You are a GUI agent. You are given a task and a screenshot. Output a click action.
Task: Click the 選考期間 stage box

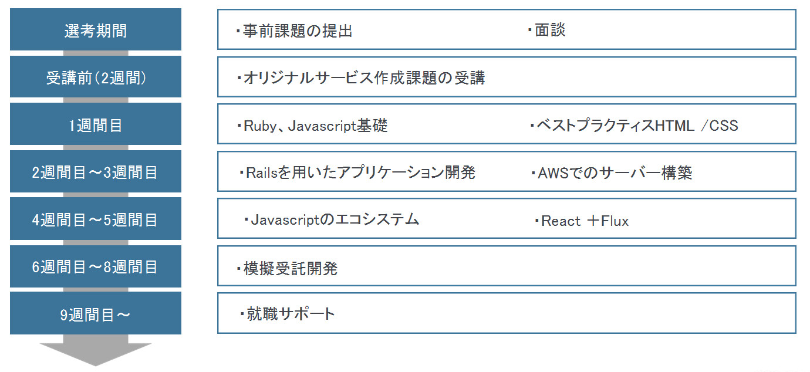(x=96, y=29)
